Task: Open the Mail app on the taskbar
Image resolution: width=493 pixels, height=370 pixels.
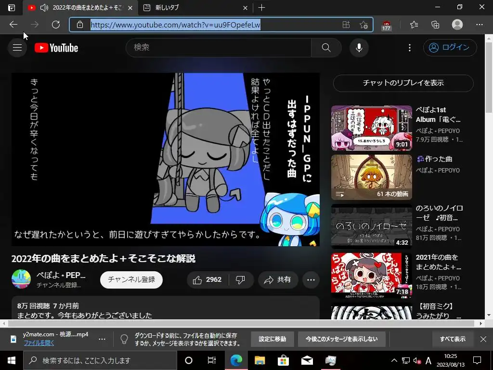Action: 307,360
